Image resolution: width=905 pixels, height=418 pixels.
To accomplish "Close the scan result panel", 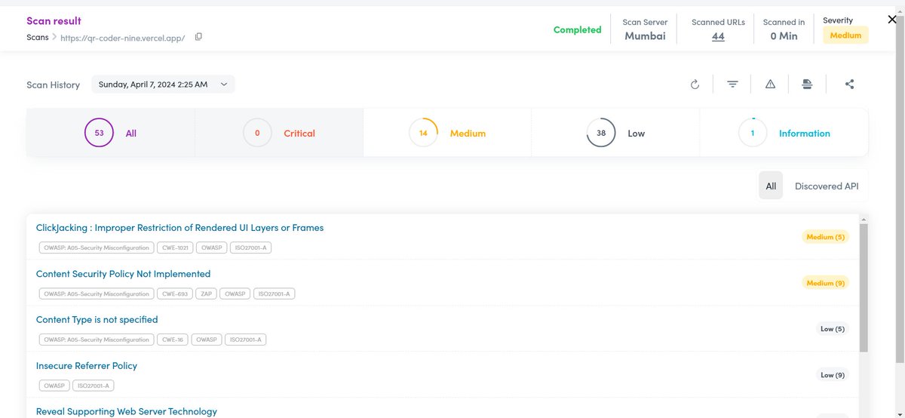I will click(892, 20).
